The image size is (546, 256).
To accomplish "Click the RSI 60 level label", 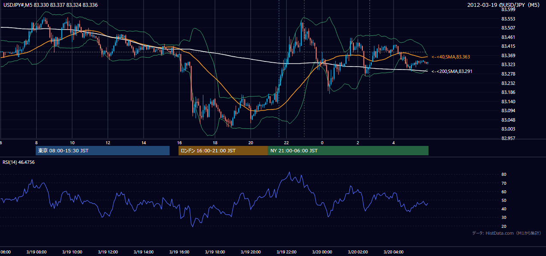I will pos(504,192).
